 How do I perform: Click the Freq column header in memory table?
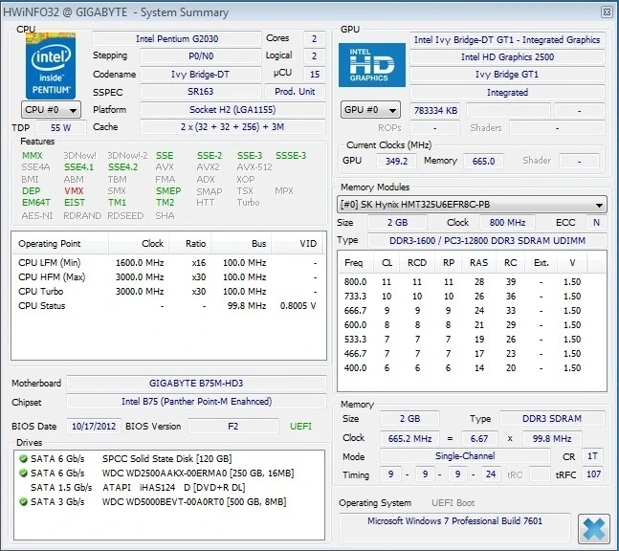click(354, 262)
